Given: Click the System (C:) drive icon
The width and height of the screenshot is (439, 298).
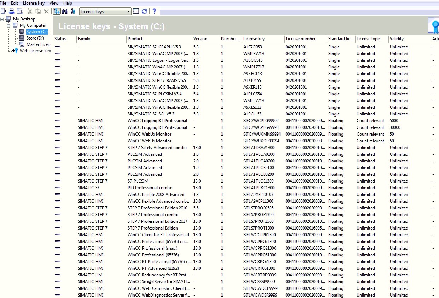Looking at the screenshot, I should pyautogui.click(x=22, y=32).
